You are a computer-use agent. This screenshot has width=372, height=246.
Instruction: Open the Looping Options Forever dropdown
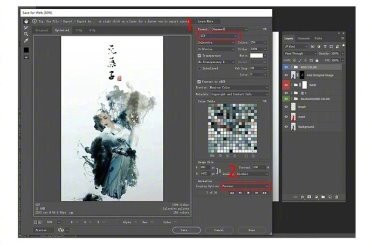tap(245, 186)
